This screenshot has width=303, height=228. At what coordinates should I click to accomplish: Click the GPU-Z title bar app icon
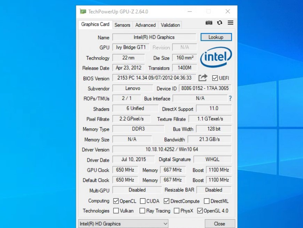[83, 12]
